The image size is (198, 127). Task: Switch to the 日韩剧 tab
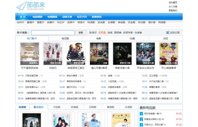[x=93, y=107]
